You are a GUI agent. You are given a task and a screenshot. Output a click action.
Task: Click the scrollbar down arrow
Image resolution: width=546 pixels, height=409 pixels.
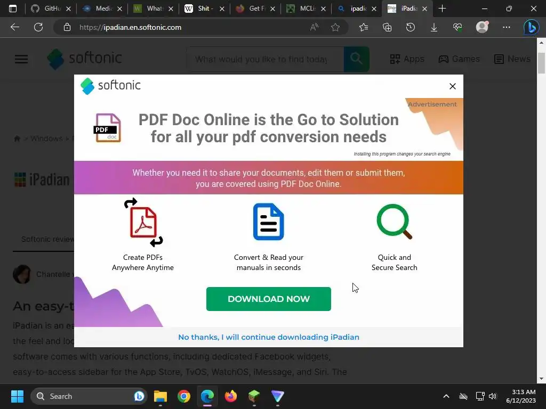(x=541, y=379)
